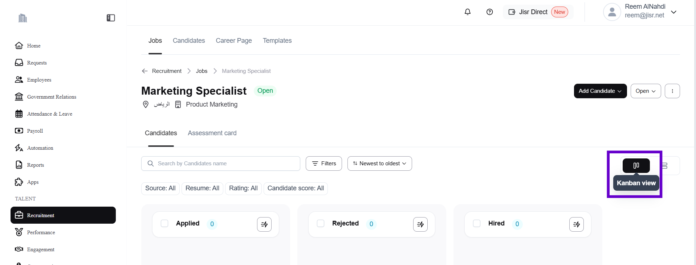
Task: Switch to list view icon
Action: pos(665,166)
